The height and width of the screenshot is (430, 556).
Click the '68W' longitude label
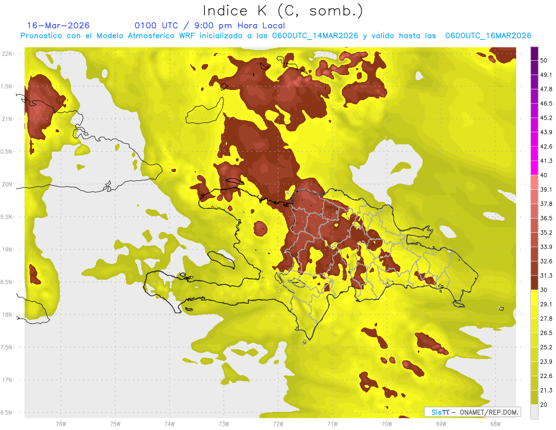click(x=495, y=424)
